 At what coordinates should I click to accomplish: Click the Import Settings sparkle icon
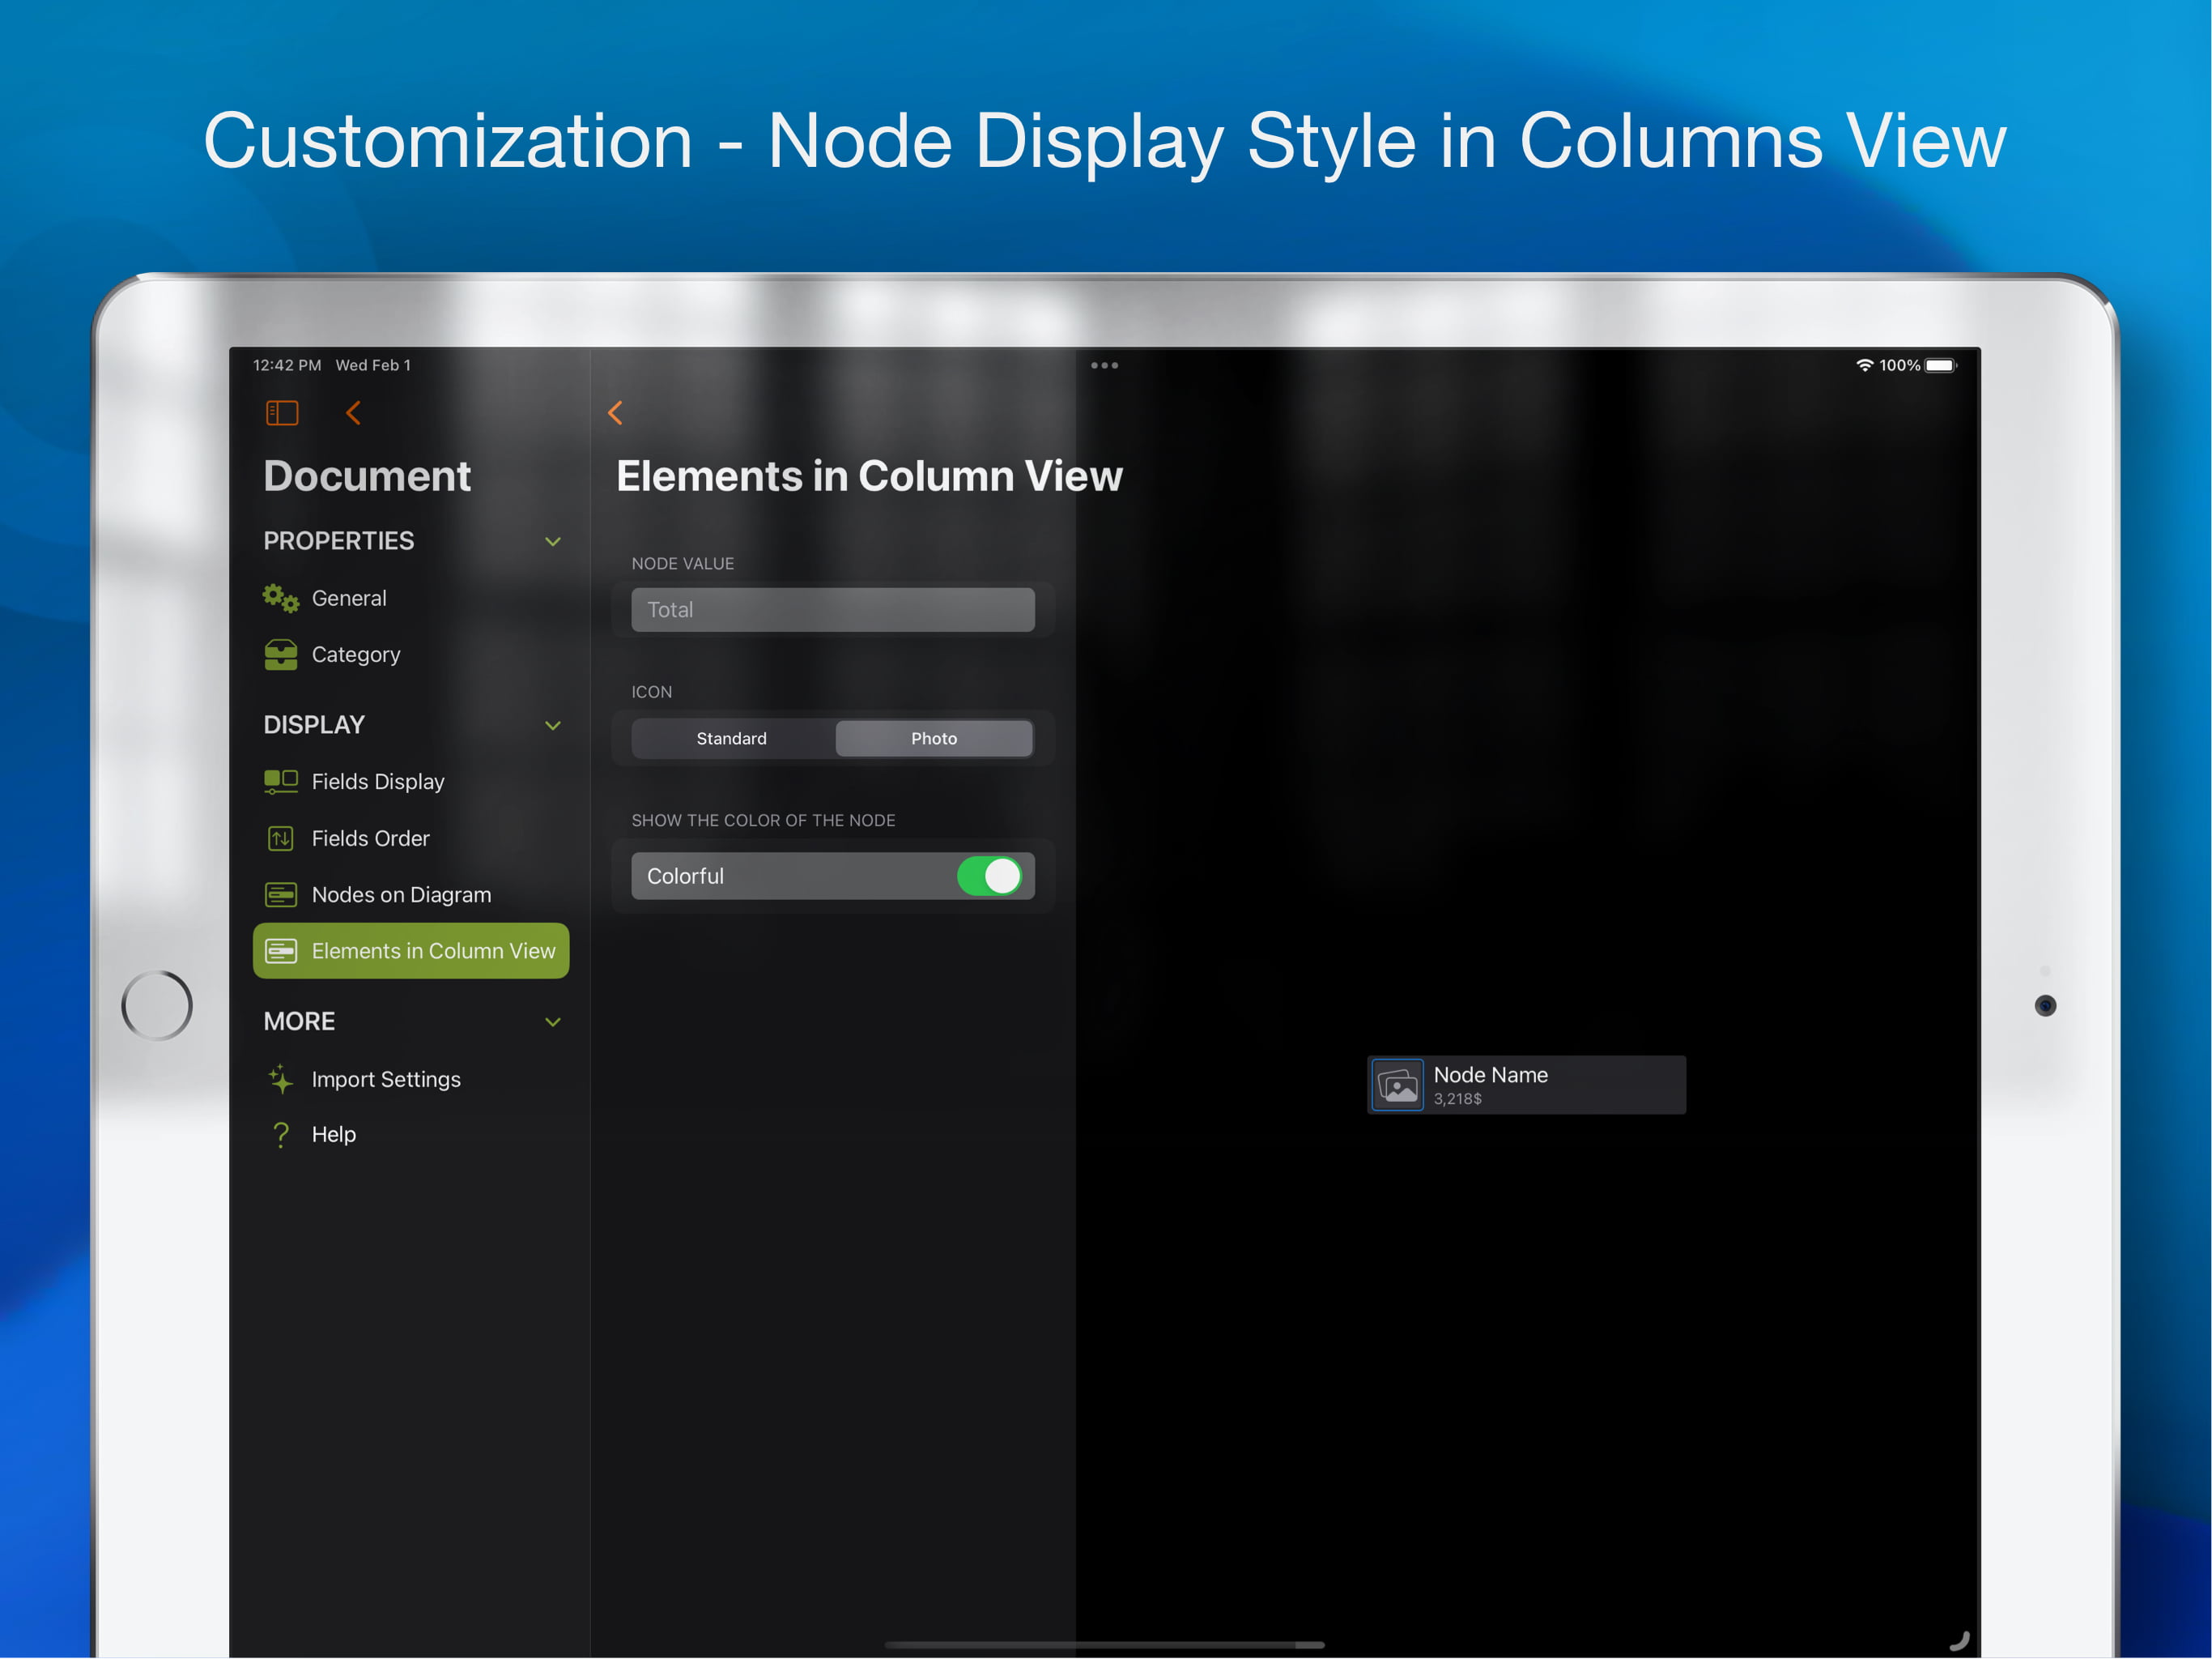[281, 1079]
